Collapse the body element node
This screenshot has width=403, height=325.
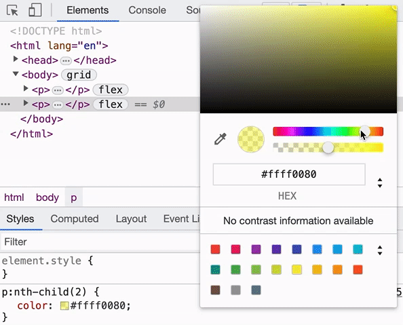(x=16, y=74)
